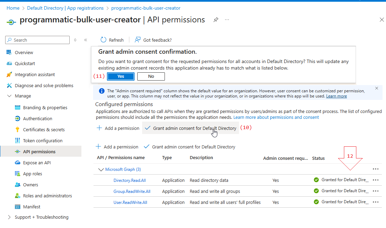Open Token configuration in sidebar
Viewport: 386px width, 228px height.
(43, 141)
